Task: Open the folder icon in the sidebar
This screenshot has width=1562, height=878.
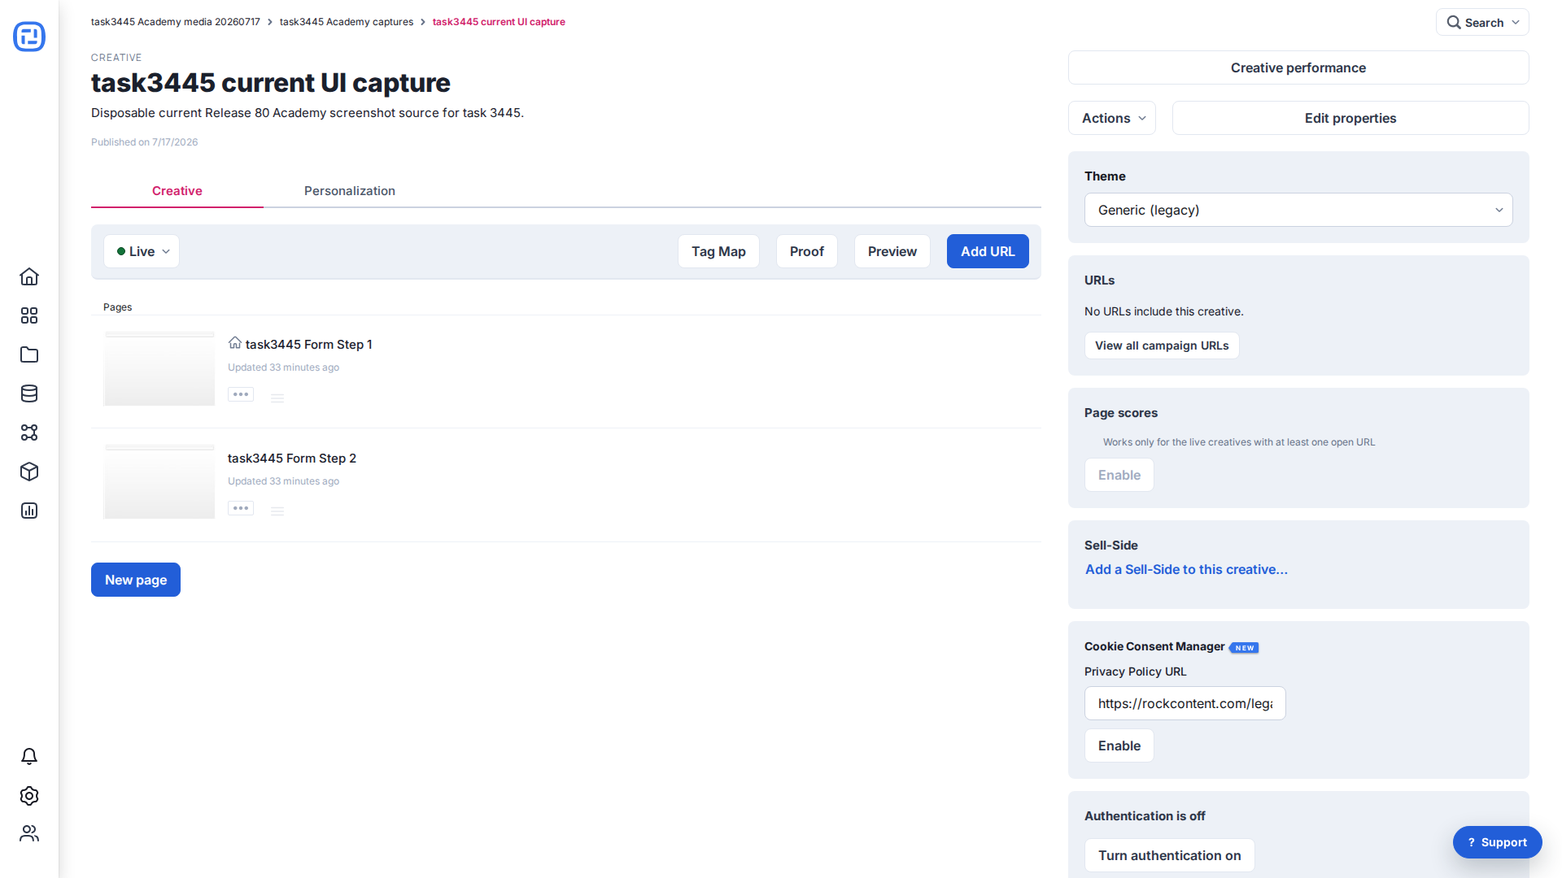Action: (x=29, y=354)
